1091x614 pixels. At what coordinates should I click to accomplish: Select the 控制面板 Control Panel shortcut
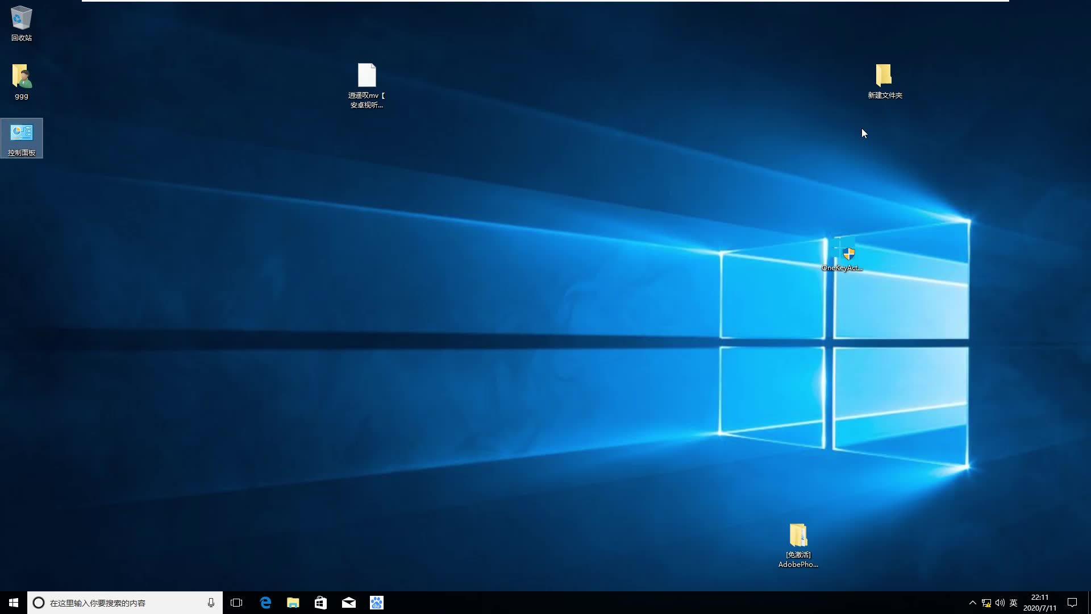(22, 136)
